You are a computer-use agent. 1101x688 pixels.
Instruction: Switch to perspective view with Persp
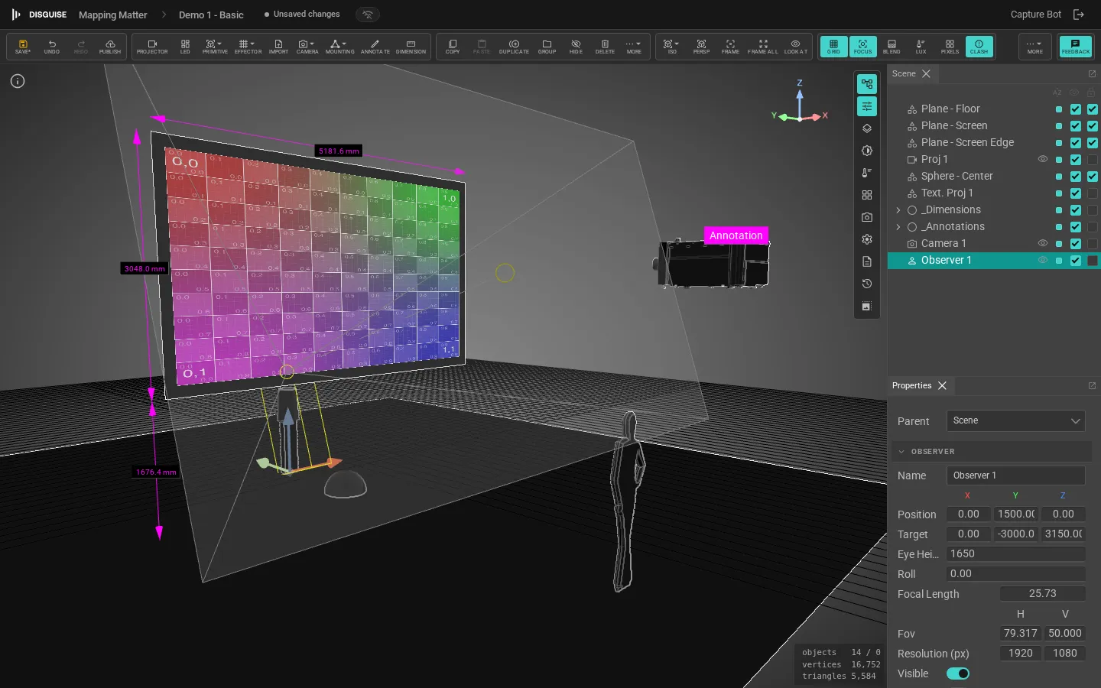[x=701, y=47]
